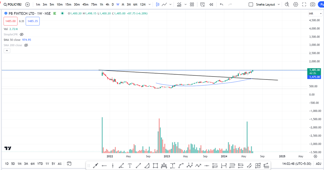This screenshot has width=324, height=170.
Task: Select the arrow line drawing tool
Action: click(96, 166)
